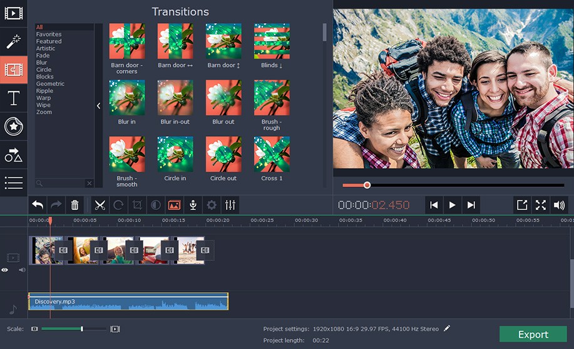Viewport: 574px width, 349px height.
Task: Skip to next frame
Action: pyautogui.click(x=471, y=205)
